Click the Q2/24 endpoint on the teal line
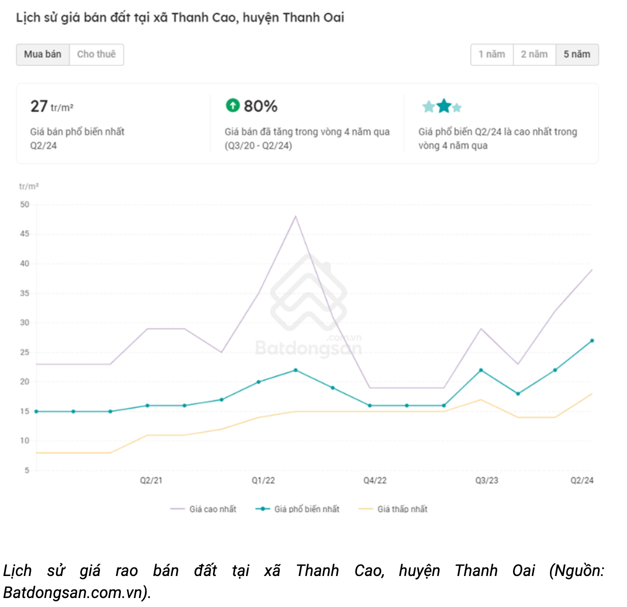627x607 pixels. (x=592, y=340)
